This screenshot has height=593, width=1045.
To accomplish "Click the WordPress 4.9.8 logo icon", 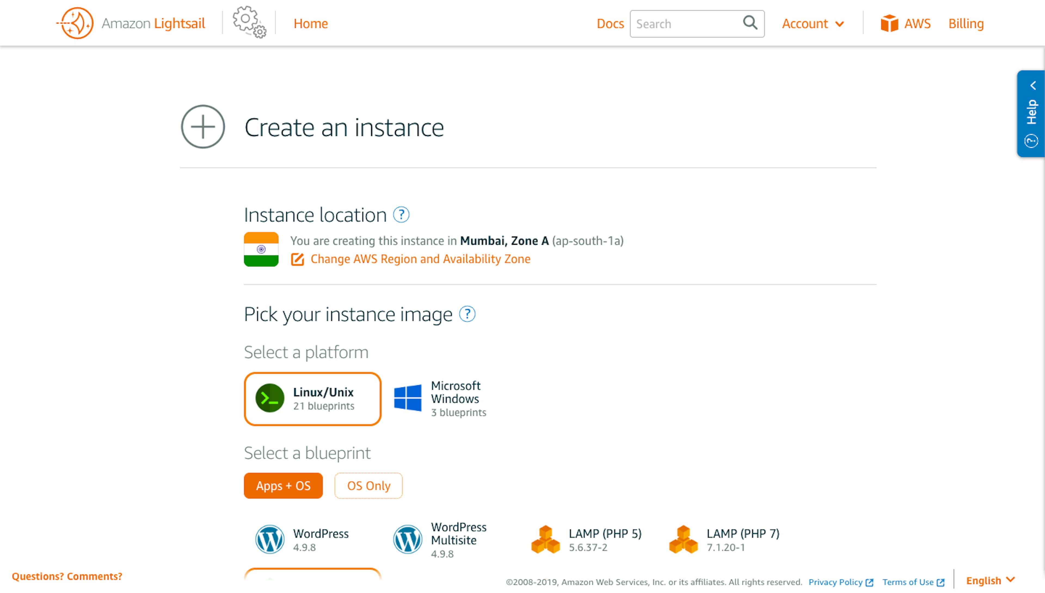I will point(270,539).
